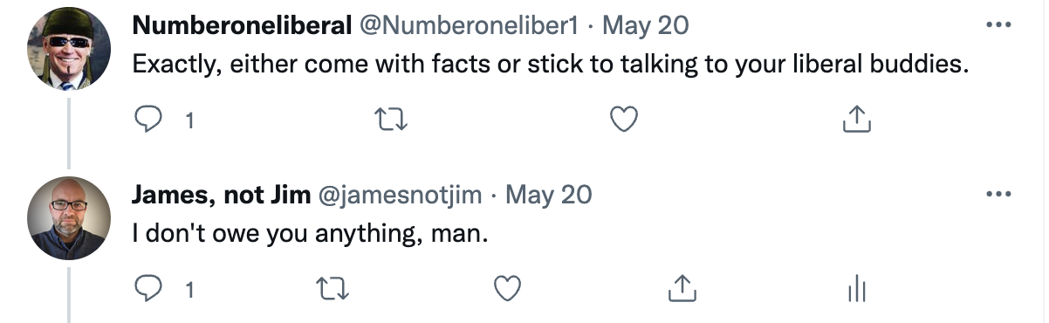
Task: Share Numberoneliberal's tweet
Action: coord(858,120)
